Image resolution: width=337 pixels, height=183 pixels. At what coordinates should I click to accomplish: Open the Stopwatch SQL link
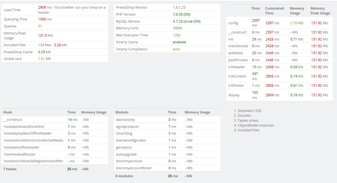coord(250,111)
